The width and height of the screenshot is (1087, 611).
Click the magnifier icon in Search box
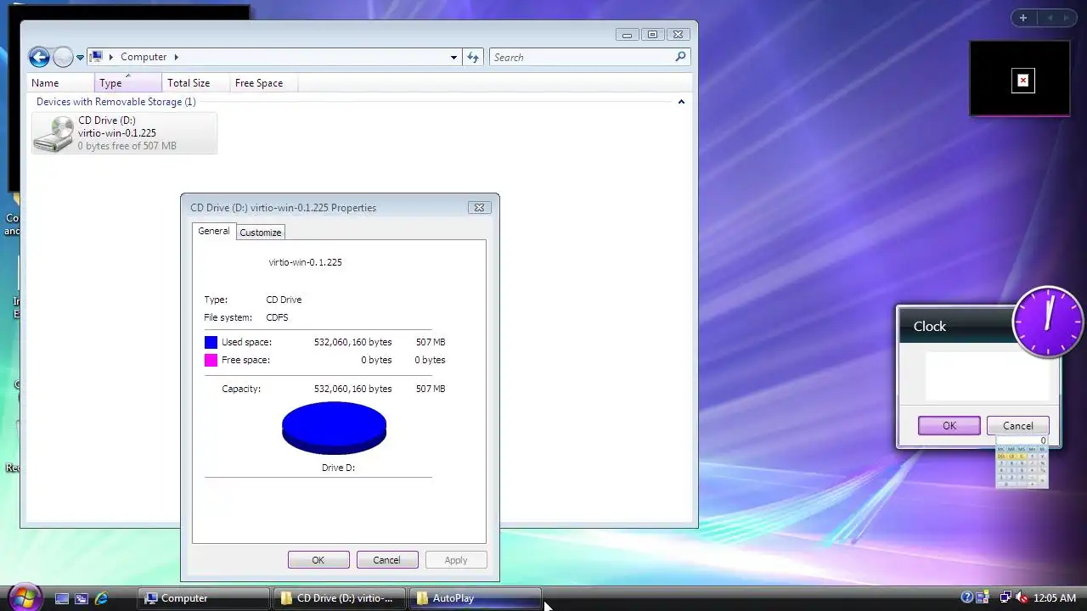pyautogui.click(x=680, y=57)
